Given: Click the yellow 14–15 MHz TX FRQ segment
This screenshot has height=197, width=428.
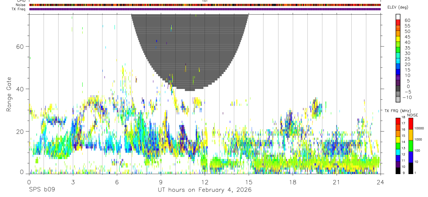Looking at the screenshot, I should 398,140.
